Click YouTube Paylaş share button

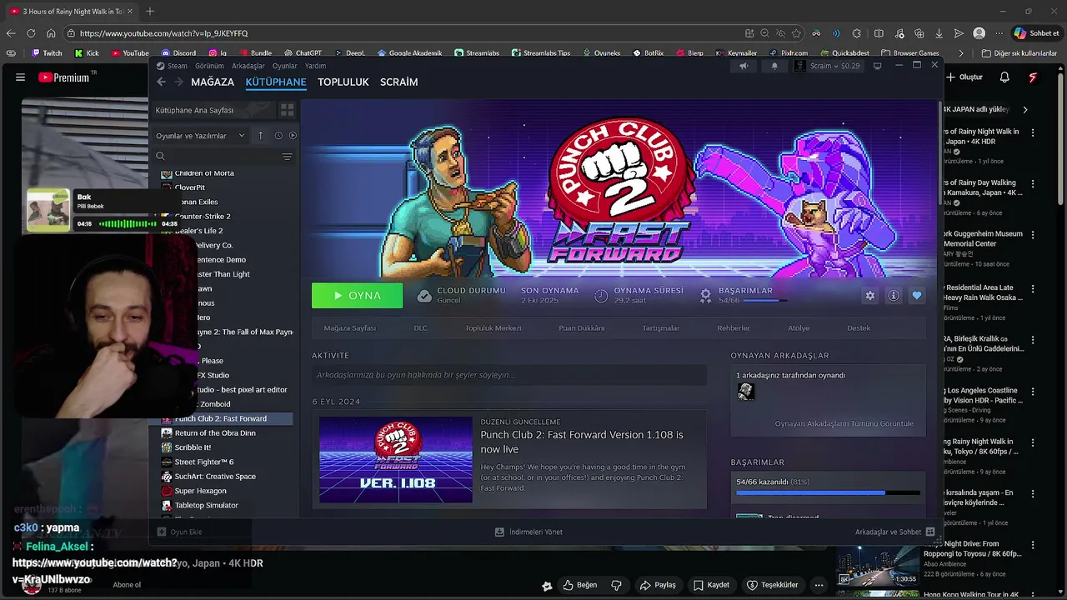tap(657, 585)
